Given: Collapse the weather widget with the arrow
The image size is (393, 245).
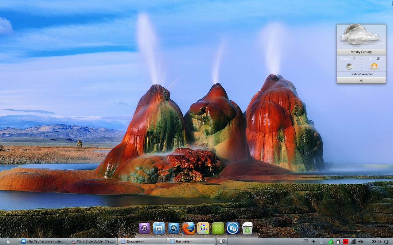Looking at the screenshot, I should coord(361,80).
